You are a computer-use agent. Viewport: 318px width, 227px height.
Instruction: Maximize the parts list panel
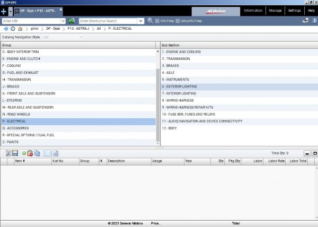click(x=315, y=153)
